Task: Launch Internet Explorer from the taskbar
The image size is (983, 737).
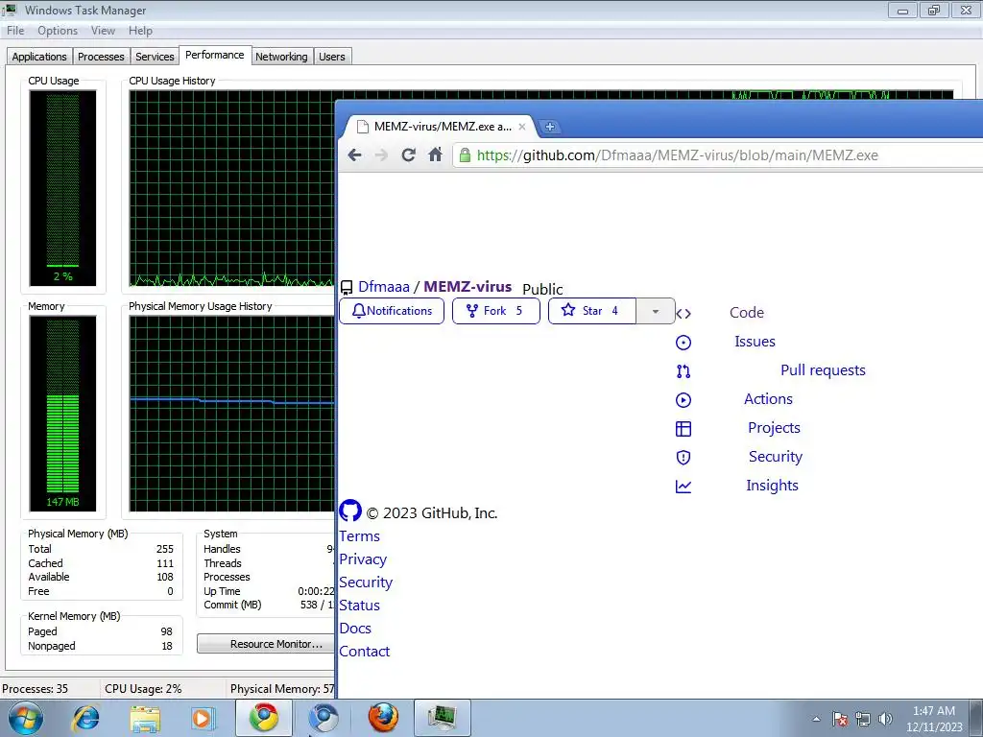Action: (85, 718)
